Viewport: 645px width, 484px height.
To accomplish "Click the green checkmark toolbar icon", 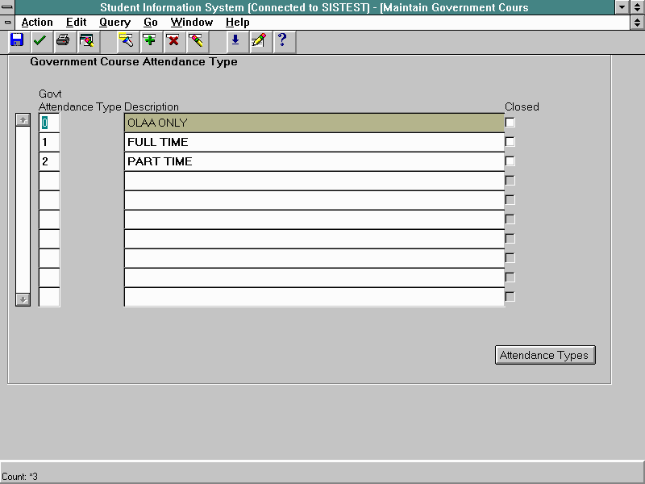I will pos(40,40).
